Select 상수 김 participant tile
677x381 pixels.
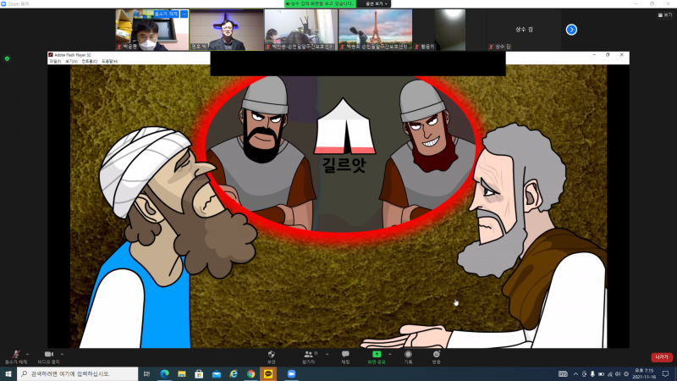524,30
